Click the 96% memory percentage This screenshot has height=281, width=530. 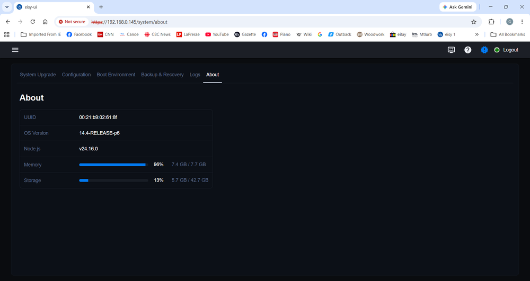point(158,165)
